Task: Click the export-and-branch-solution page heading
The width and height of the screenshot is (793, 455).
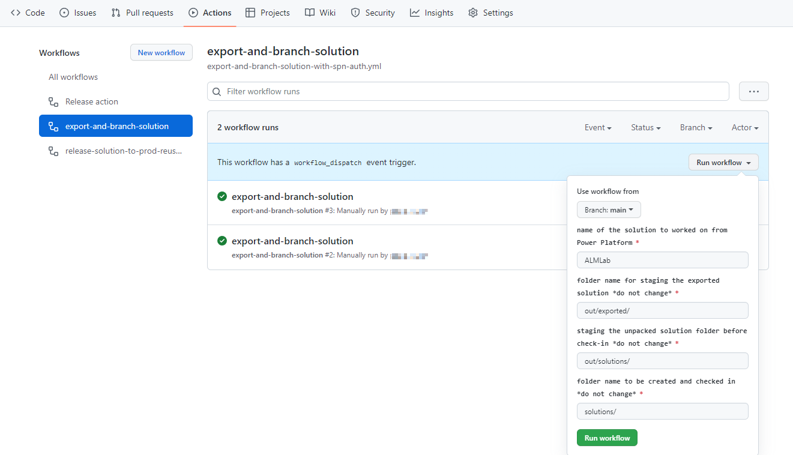Action: pyautogui.click(x=283, y=51)
